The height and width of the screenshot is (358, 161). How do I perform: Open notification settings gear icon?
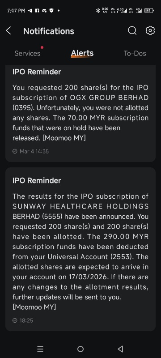tap(150, 30)
